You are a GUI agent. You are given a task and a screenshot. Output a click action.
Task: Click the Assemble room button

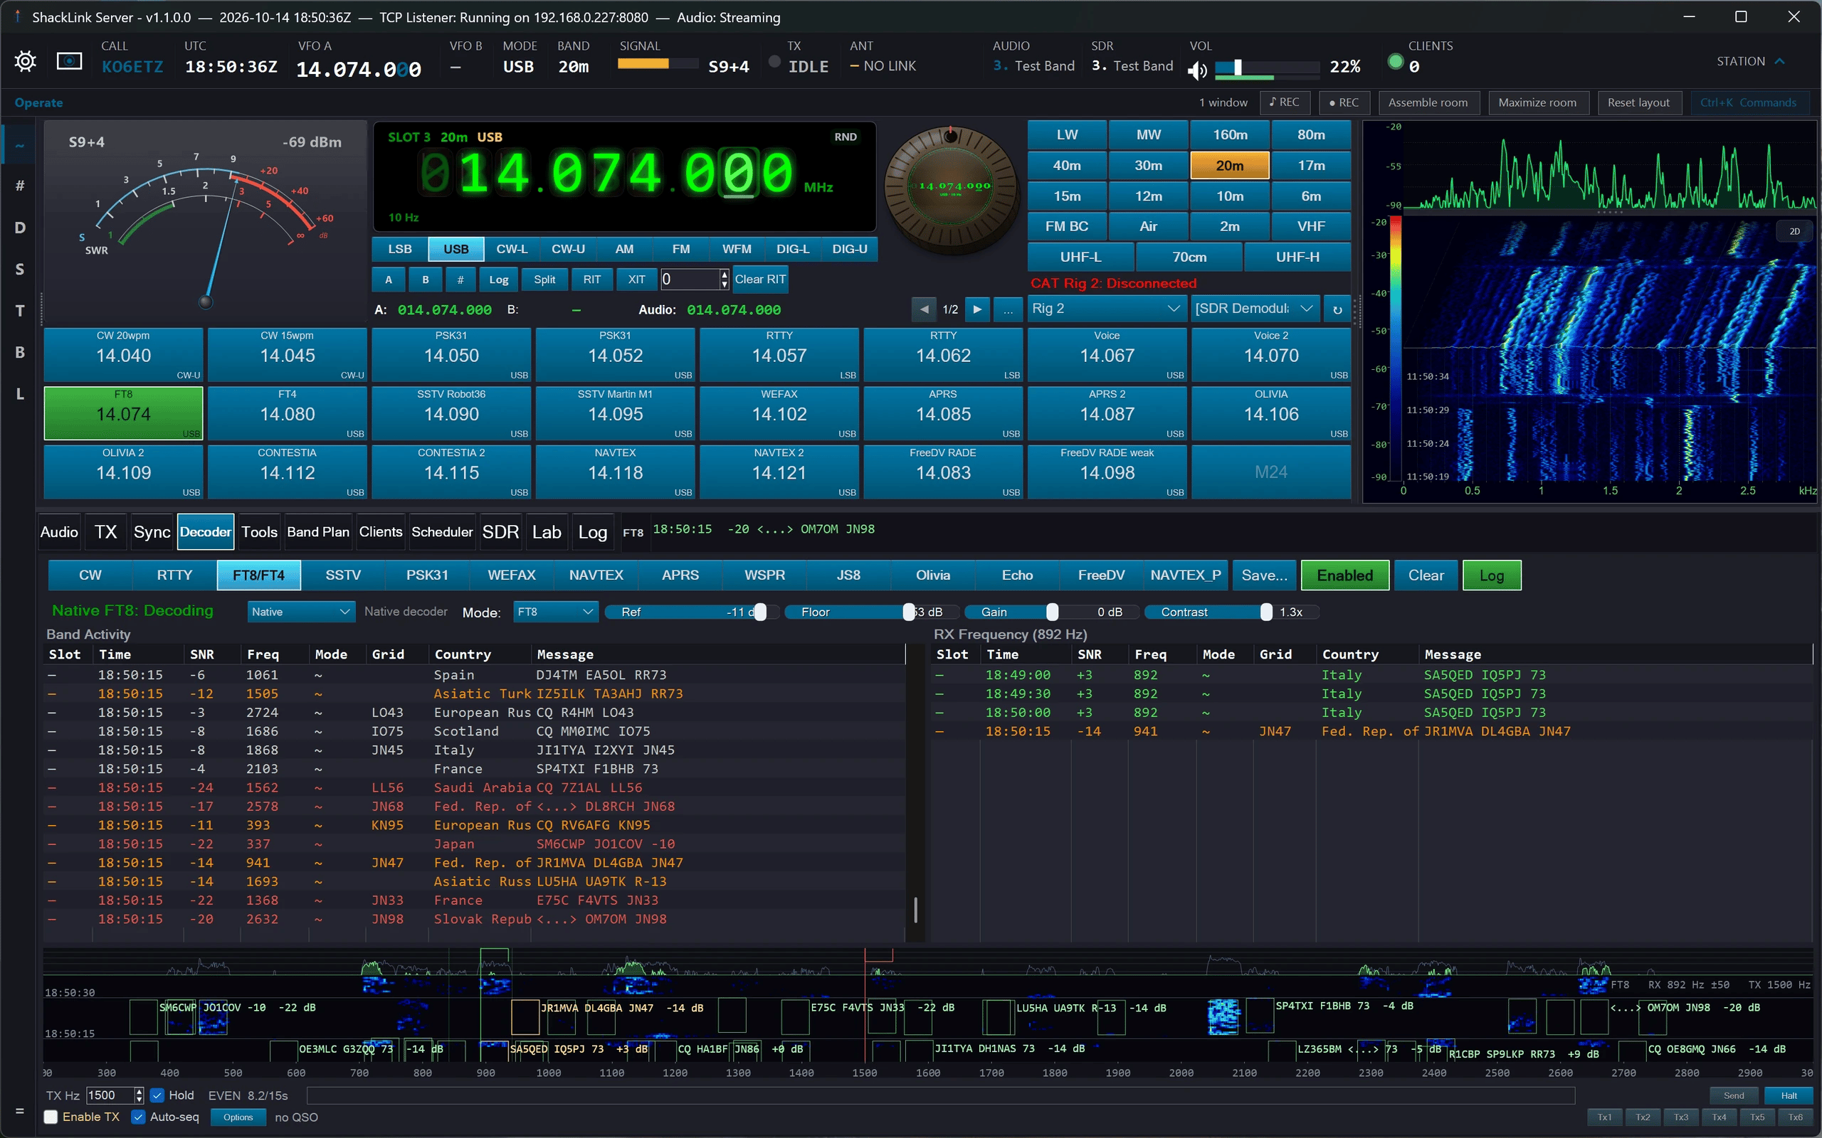pos(1428,102)
